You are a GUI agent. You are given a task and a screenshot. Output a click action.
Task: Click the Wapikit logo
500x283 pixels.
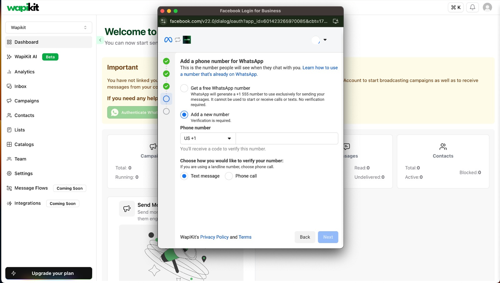[x=23, y=7]
